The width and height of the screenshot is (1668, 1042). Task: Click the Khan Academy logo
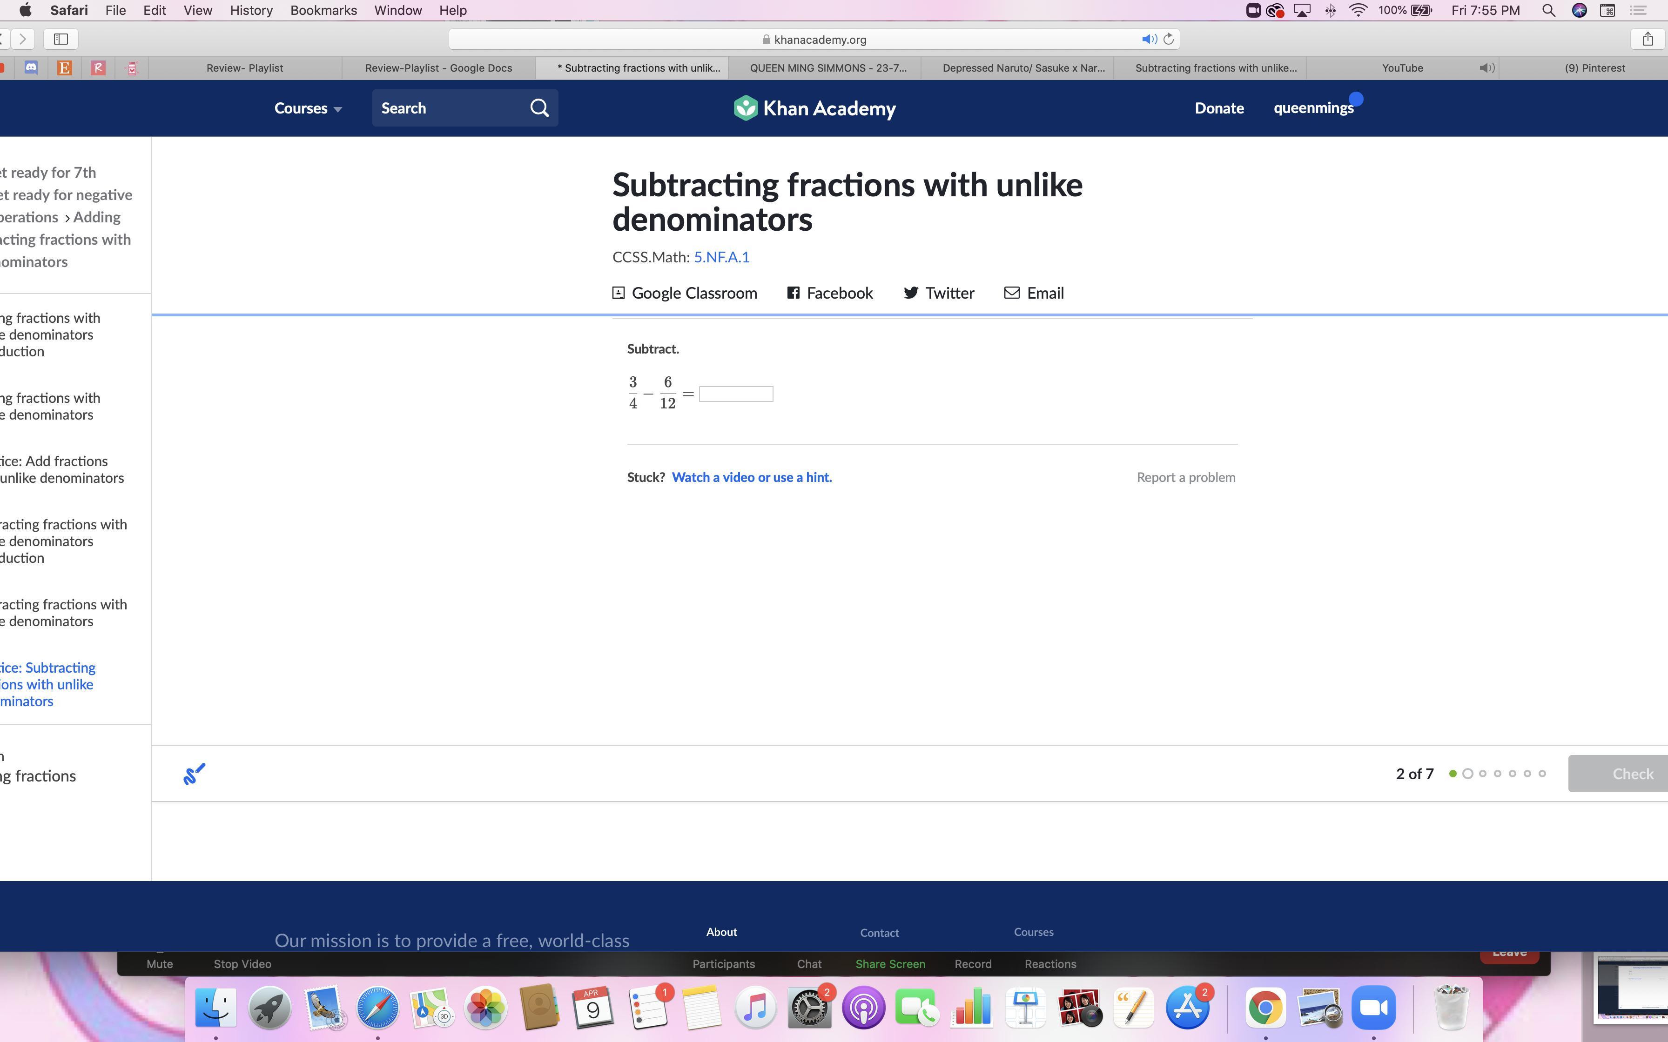click(x=815, y=108)
